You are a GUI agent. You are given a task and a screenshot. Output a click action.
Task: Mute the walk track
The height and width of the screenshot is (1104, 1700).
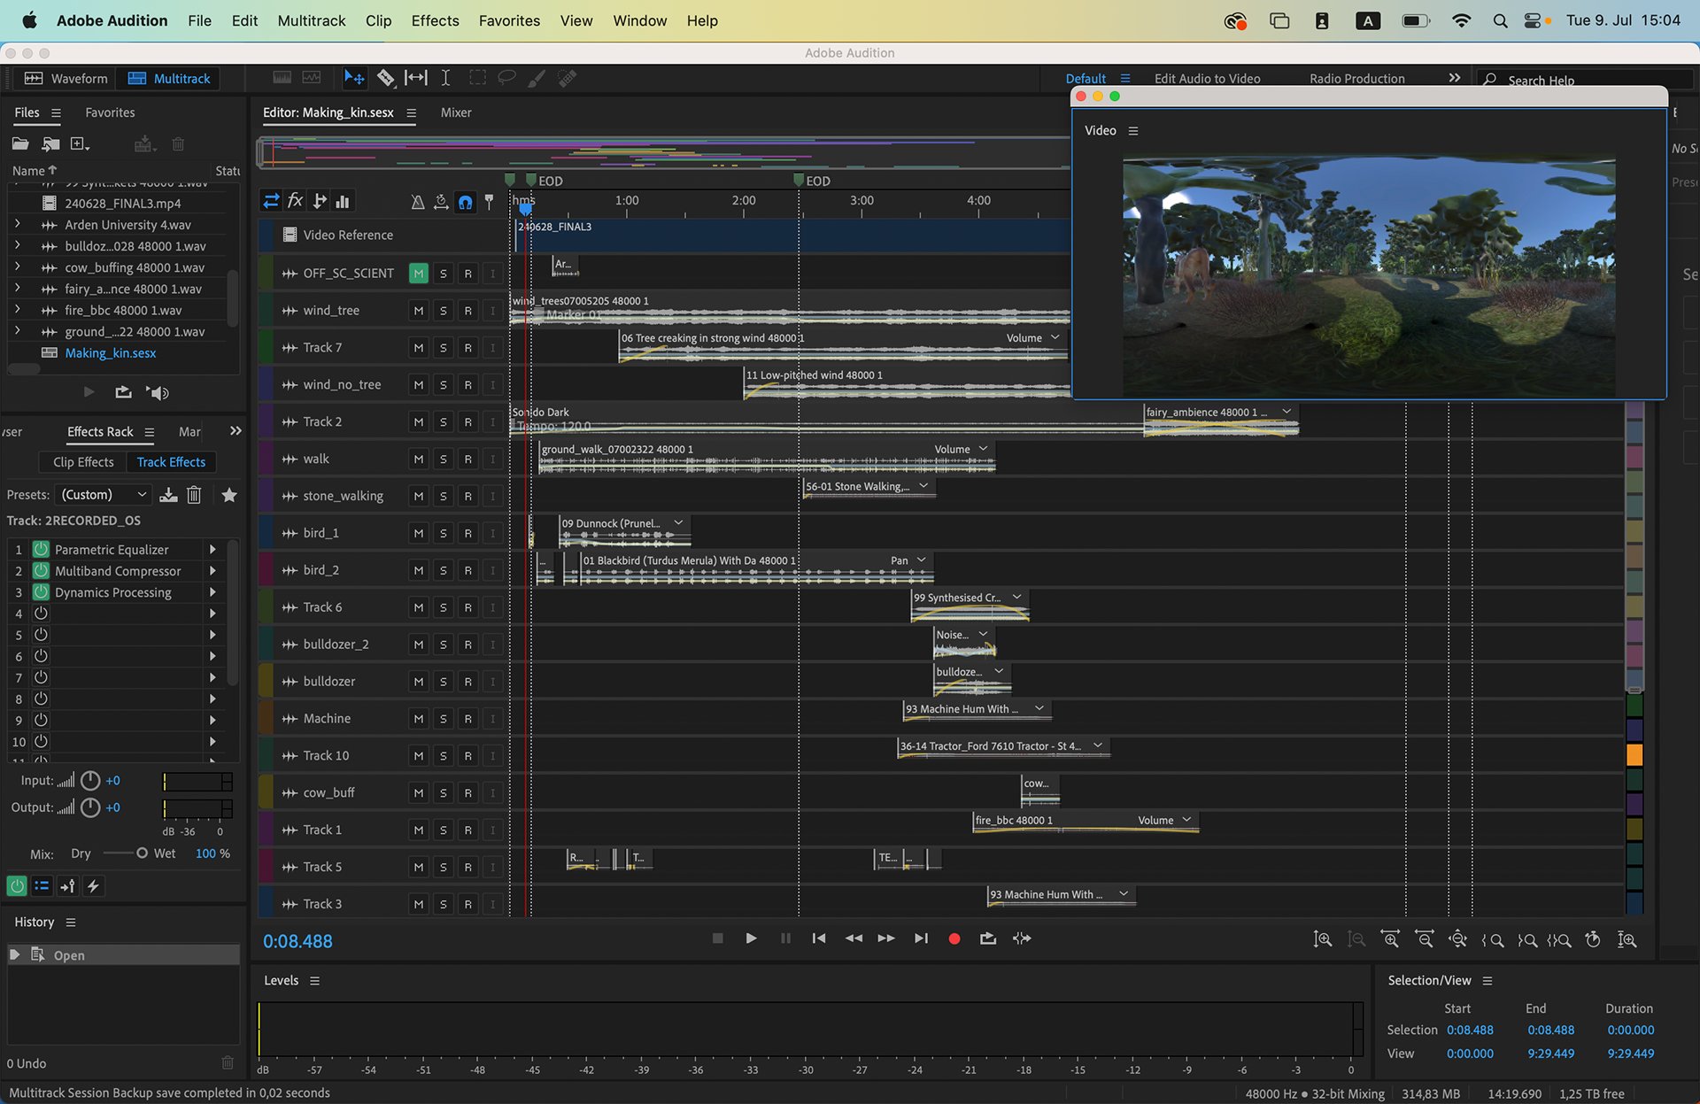click(418, 459)
